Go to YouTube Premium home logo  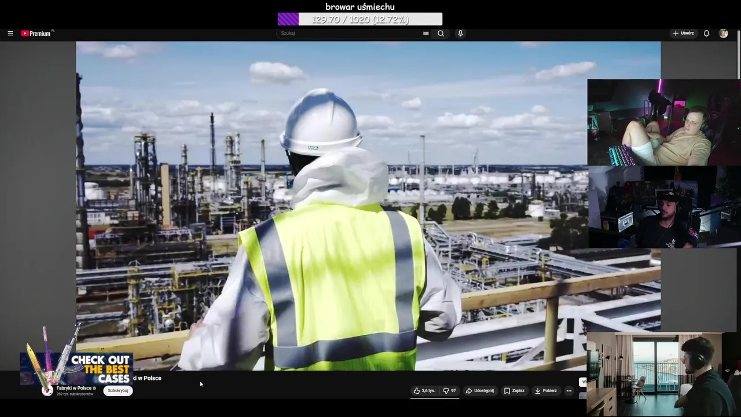(36, 34)
